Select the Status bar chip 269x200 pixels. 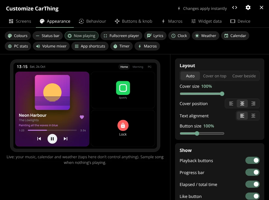pos(48,36)
